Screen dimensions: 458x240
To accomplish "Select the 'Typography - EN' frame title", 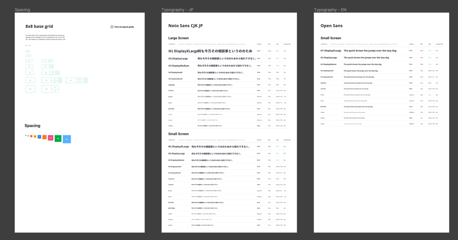I will pos(330,10).
